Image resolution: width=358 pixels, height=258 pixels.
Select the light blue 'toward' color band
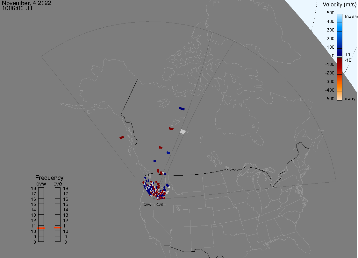click(340, 18)
